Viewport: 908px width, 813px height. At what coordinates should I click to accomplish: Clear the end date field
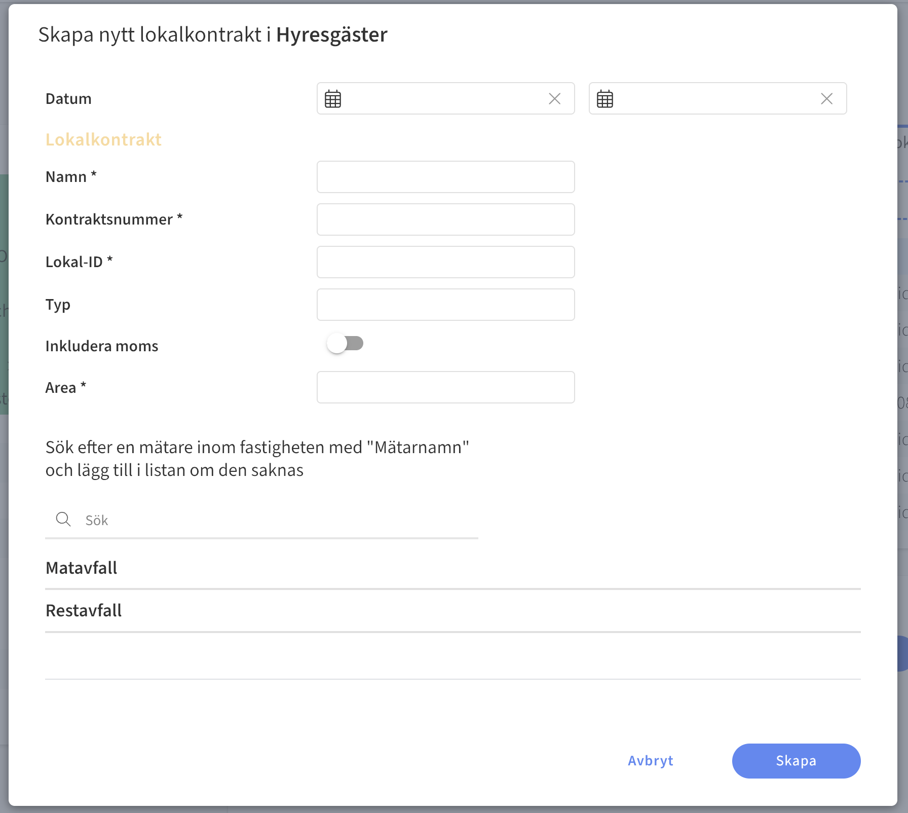[827, 99]
